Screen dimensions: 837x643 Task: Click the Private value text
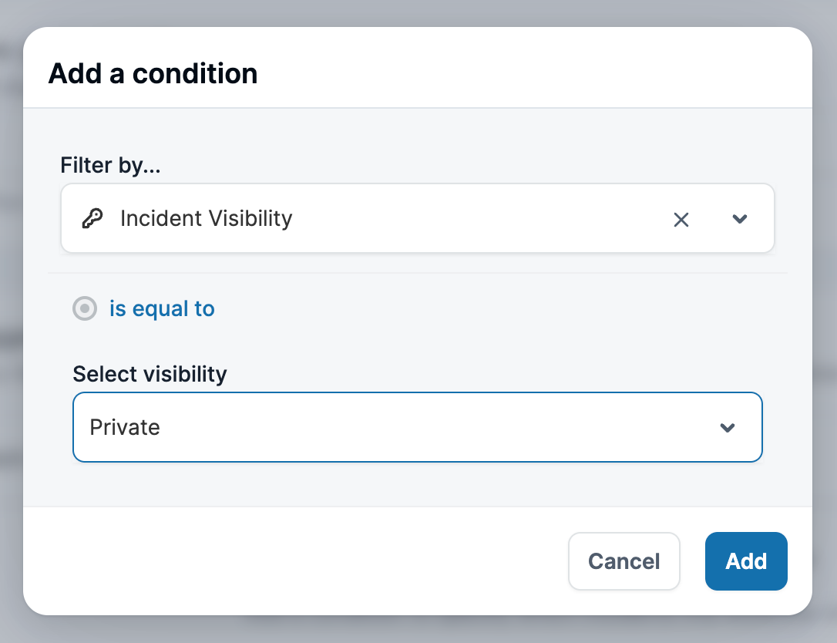125,427
